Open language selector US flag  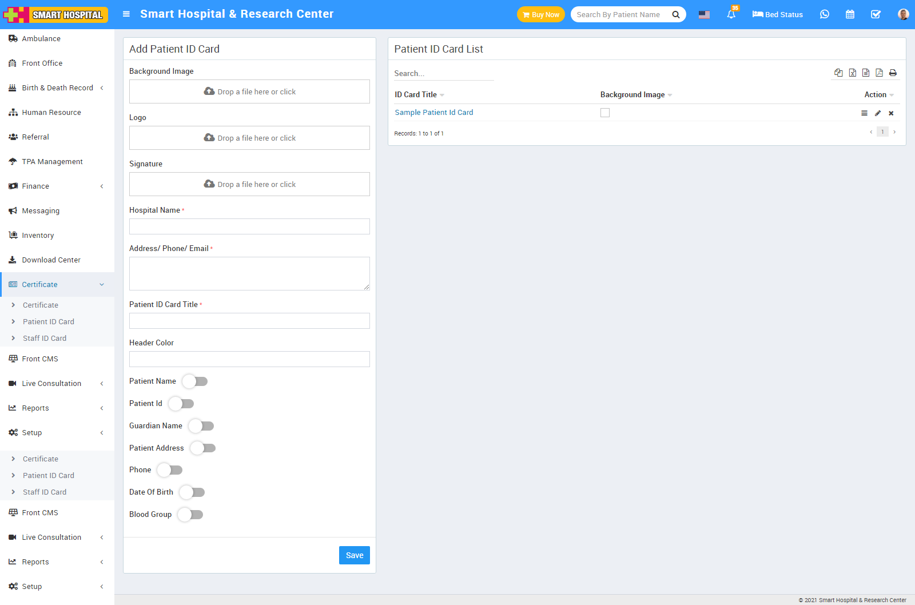pyautogui.click(x=704, y=14)
